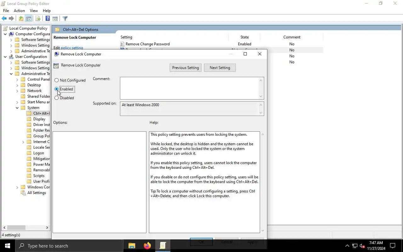The width and height of the screenshot is (403, 252).
Task: Collapse the User Administrative Templates node
Action: [x=11, y=74]
